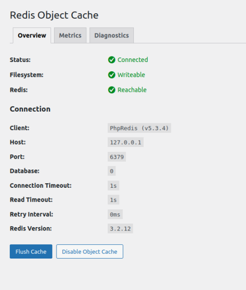Viewport: 246px width, 290px height.
Task: Click the green checkmark next to Reachable
Action: click(x=112, y=90)
